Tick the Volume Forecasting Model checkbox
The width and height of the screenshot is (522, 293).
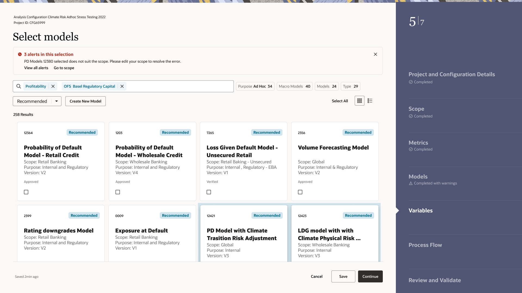300,192
